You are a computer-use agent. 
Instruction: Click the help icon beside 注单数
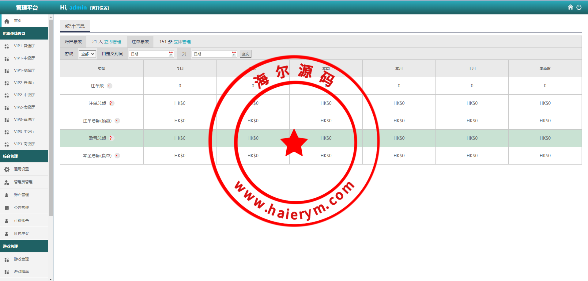(109, 86)
